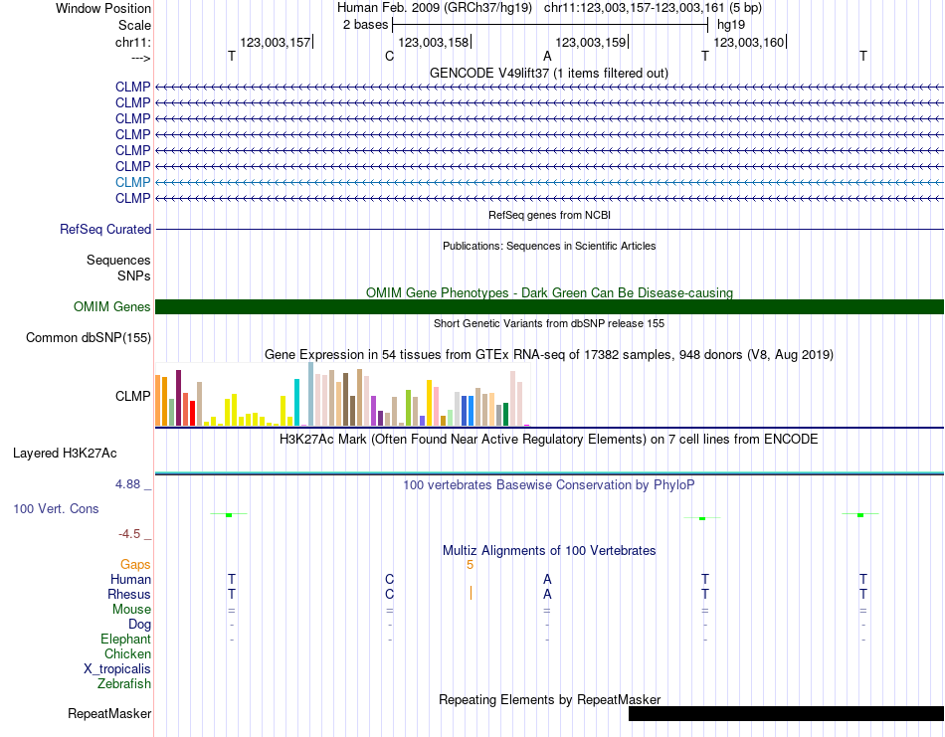Click base A in the Rhesus alignment row

(x=547, y=594)
